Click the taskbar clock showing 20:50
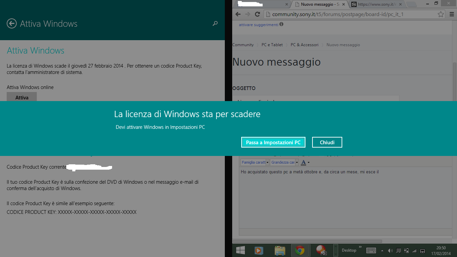The width and height of the screenshot is (457, 257). coord(441,251)
